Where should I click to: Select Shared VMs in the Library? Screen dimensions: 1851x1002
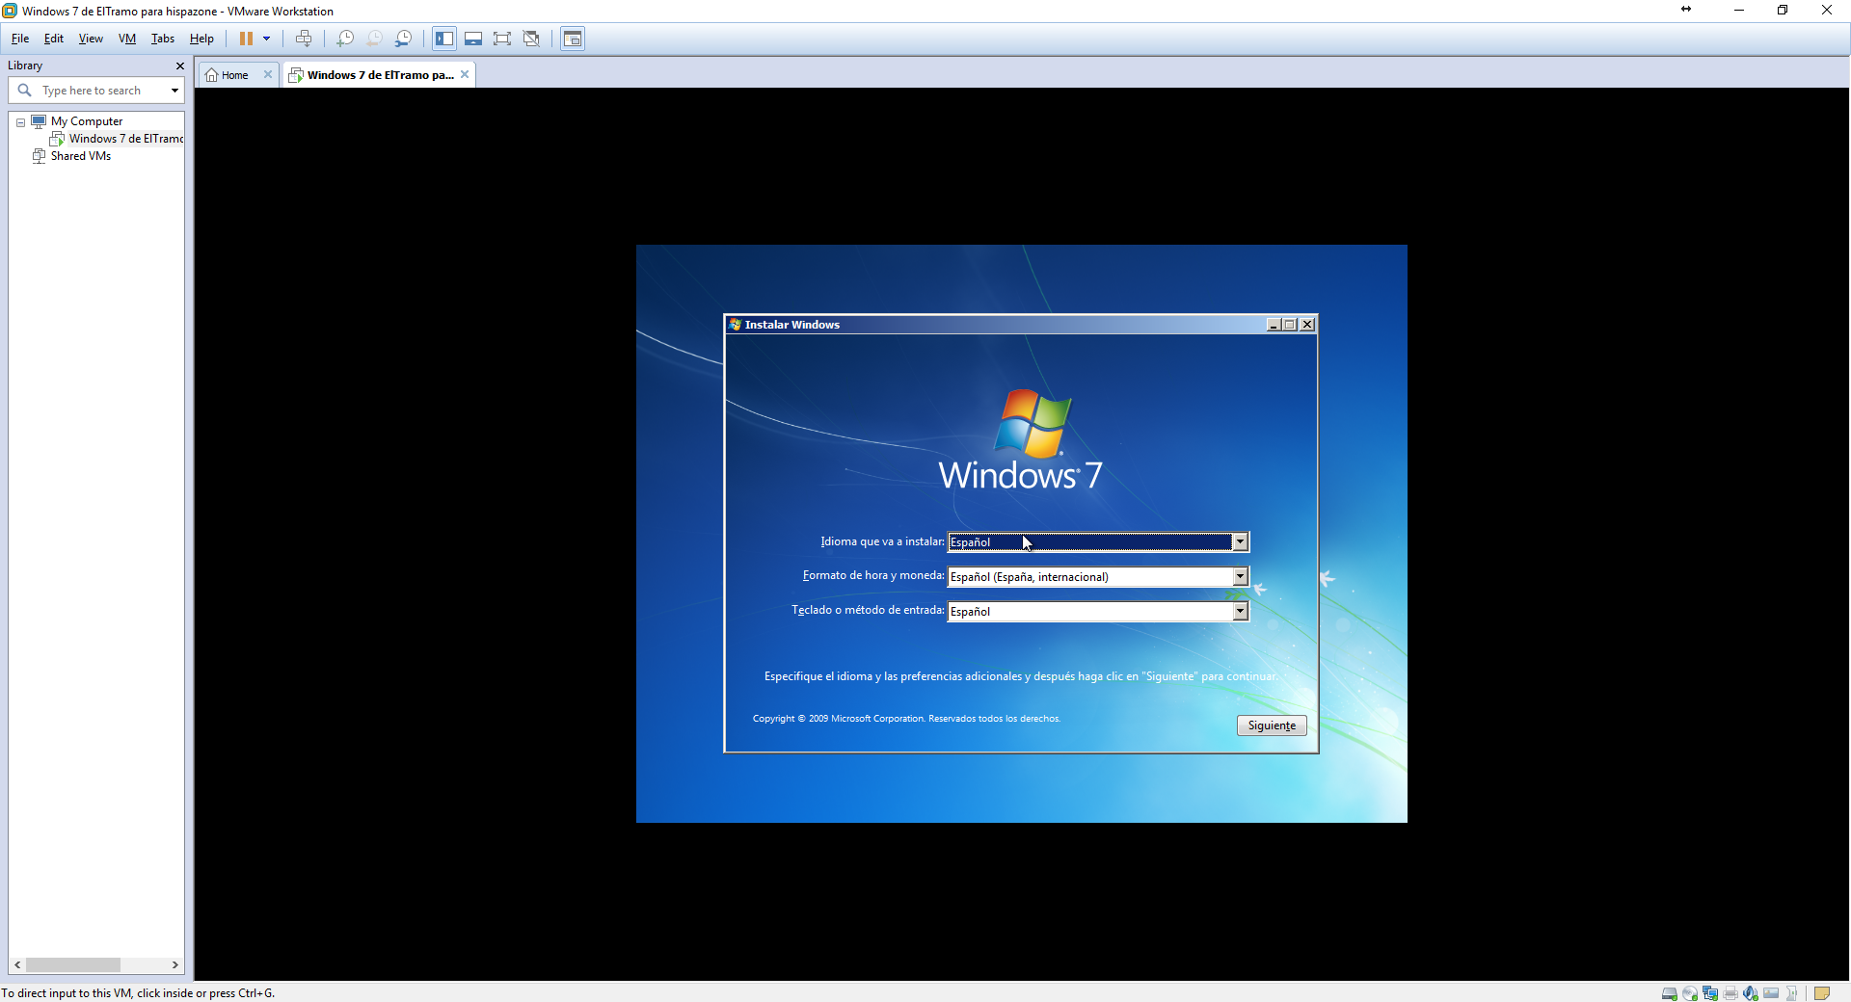pos(81,156)
